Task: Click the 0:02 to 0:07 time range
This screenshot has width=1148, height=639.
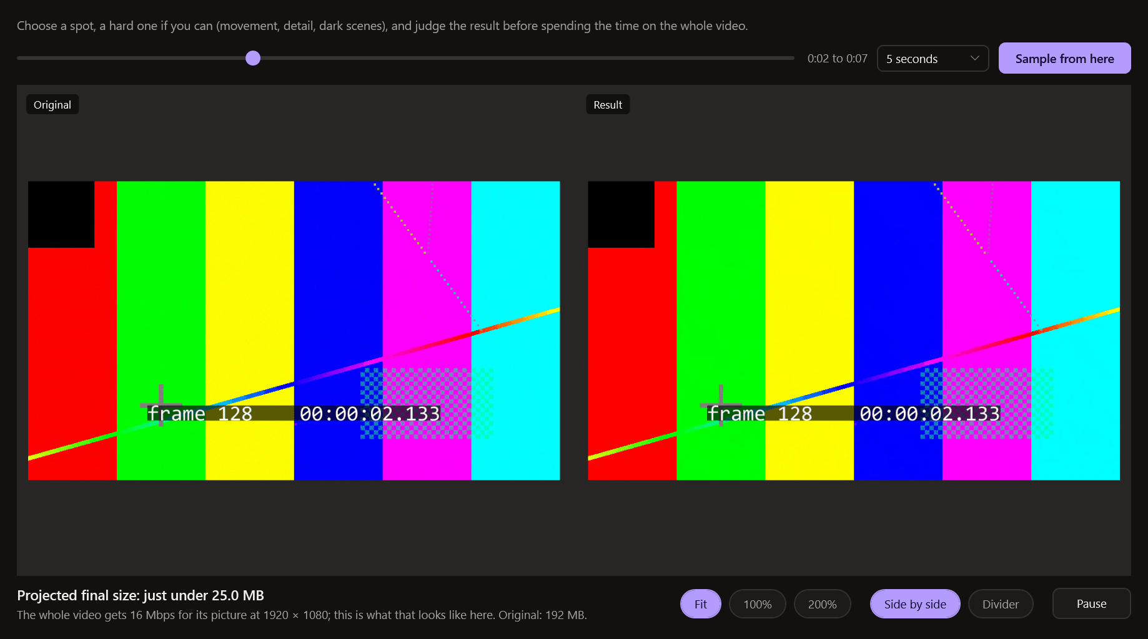Action: (x=837, y=59)
